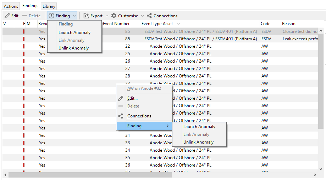
Task: Open the Asset column header dropdown
Action: 178,24
